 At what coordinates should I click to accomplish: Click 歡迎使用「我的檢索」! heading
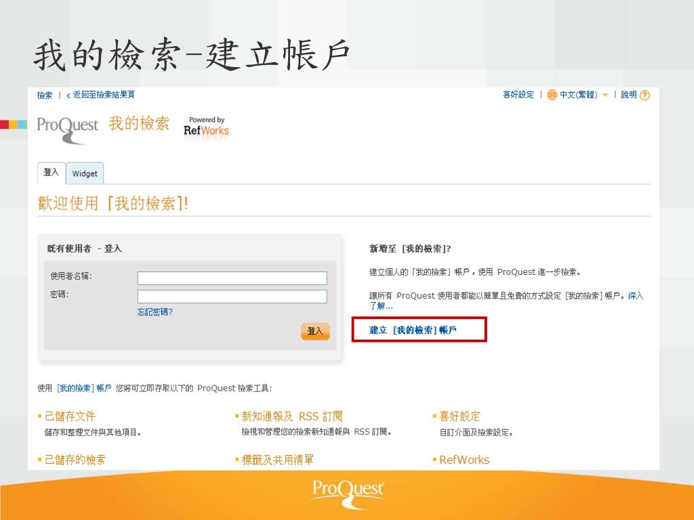113,203
